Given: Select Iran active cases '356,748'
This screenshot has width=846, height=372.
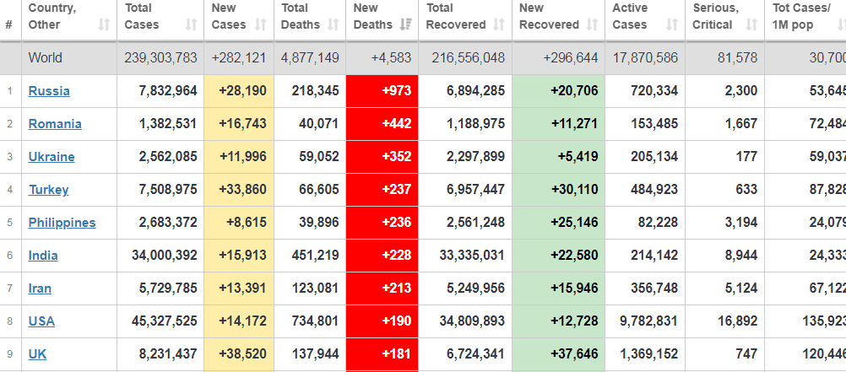Looking at the screenshot, I should click(654, 288).
